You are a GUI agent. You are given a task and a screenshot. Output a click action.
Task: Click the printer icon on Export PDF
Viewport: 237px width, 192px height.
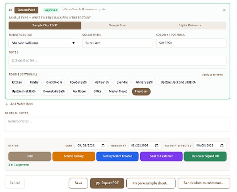click(98, 183)
